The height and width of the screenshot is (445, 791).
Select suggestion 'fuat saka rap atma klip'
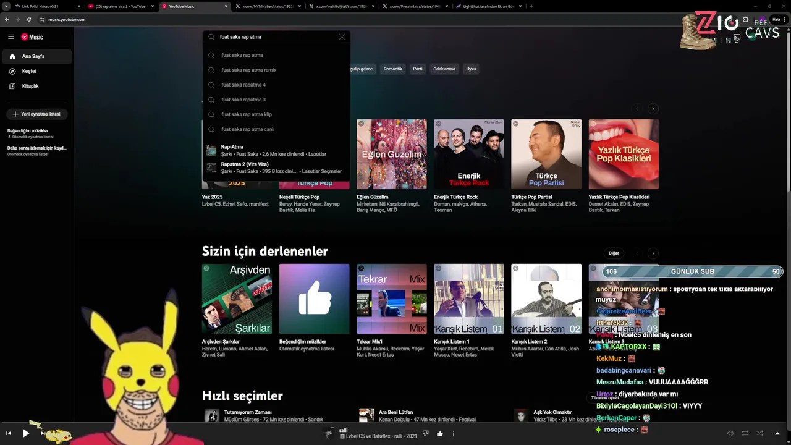coord(276,114)
